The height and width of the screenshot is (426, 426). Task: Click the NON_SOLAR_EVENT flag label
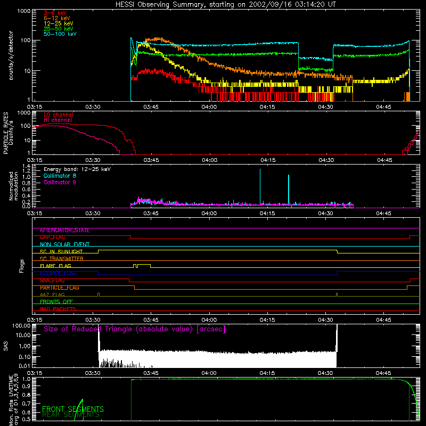pyautogui.click(x=64, y=244)
